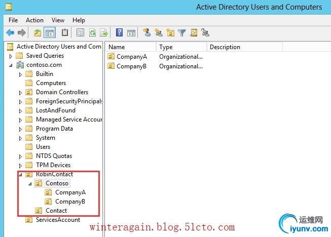Expand the LostAndFound node
This screenshot has width=331, height=237.
[20, 111]
